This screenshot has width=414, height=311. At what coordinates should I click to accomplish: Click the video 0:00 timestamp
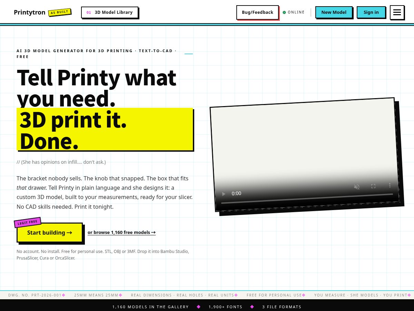click(x=236, y=194)
